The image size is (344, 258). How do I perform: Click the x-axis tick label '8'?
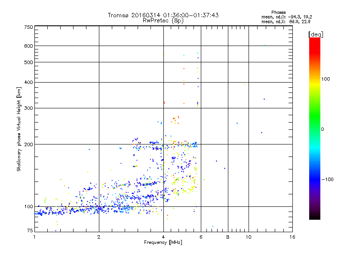coord(228,237)
